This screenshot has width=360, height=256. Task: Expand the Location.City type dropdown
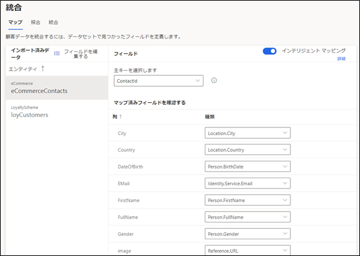click(247, 133)
